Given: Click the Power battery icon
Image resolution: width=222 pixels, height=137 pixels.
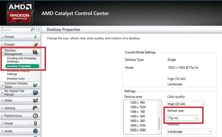Looking at the screenshot, I should (36, 123).
